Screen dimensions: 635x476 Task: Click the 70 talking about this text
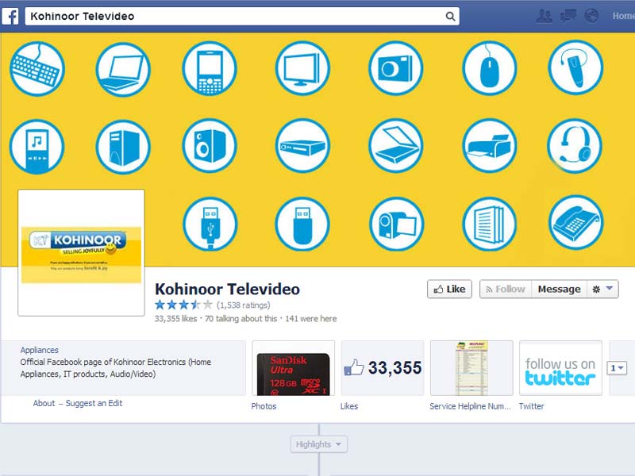pyautogui.click(x=241, y=319)
